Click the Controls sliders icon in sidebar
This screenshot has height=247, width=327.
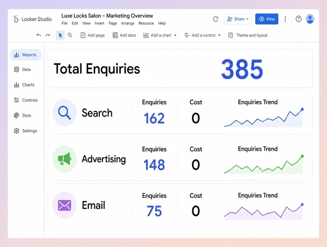click(16, 100)
